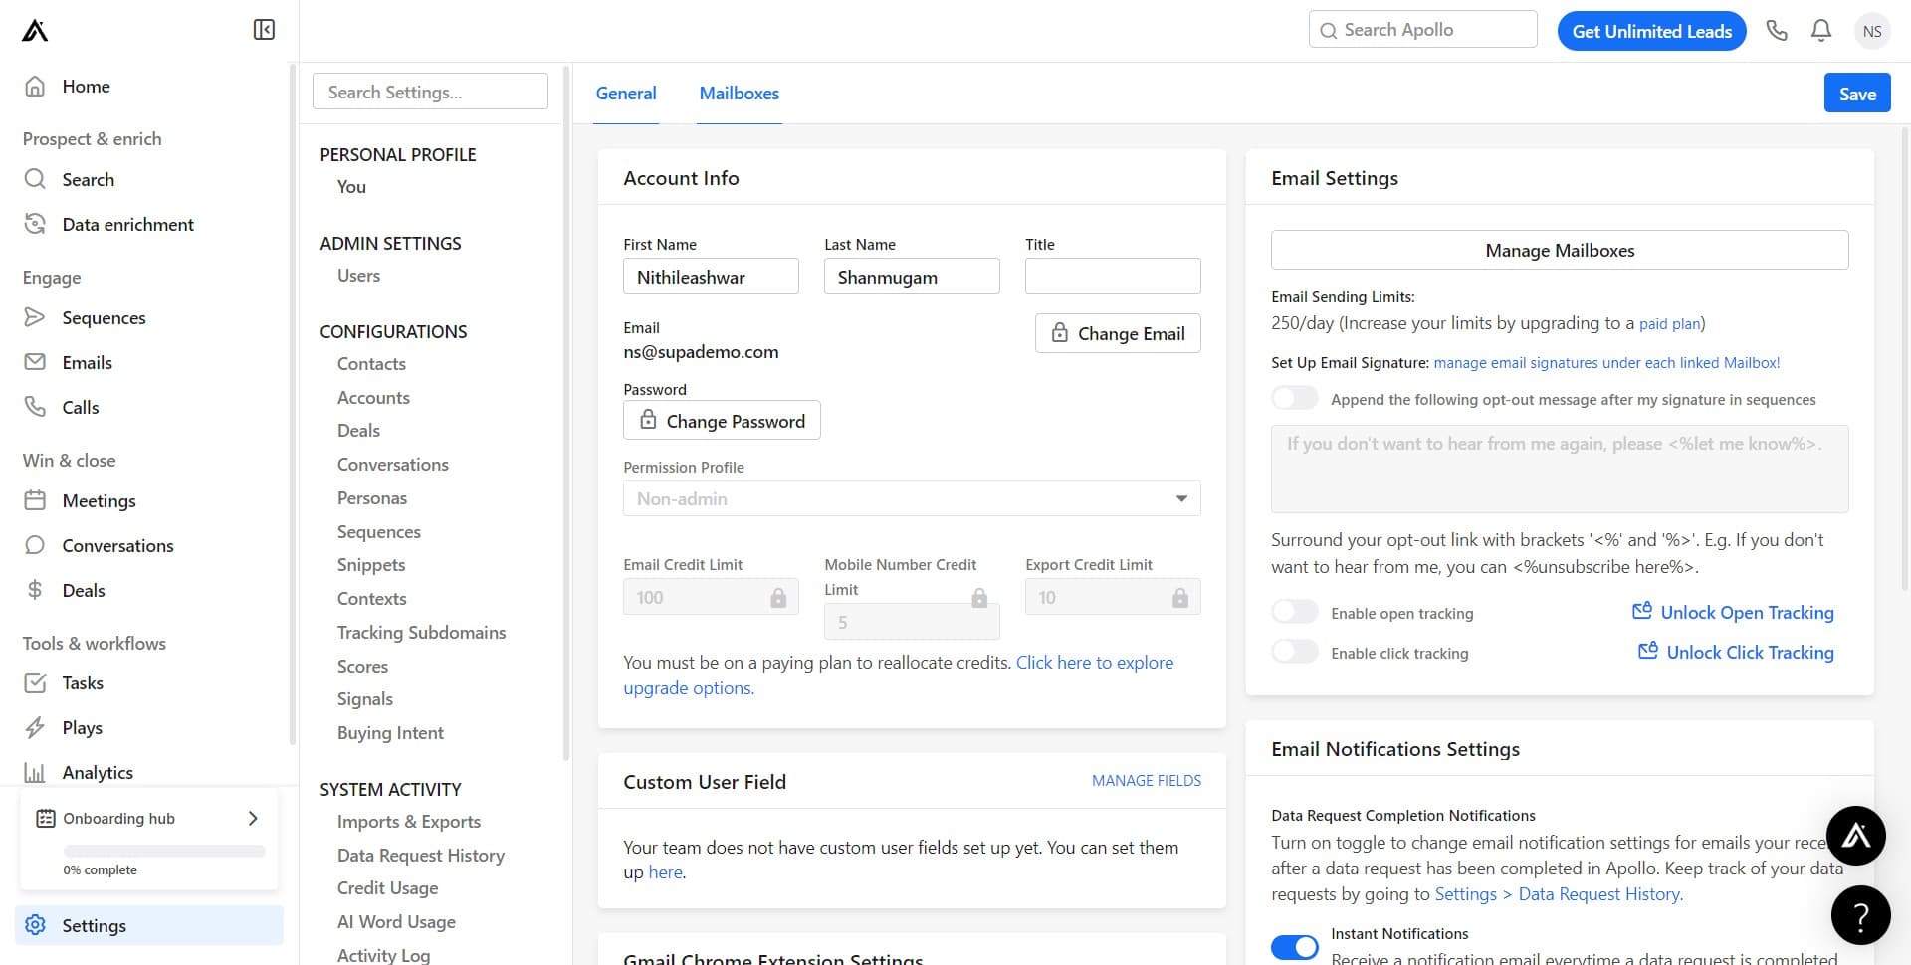Image resolution: width=1911 pixels, height=965 pixels.
Task: Enable open tracking toggle
Action: click(1294, 612)
